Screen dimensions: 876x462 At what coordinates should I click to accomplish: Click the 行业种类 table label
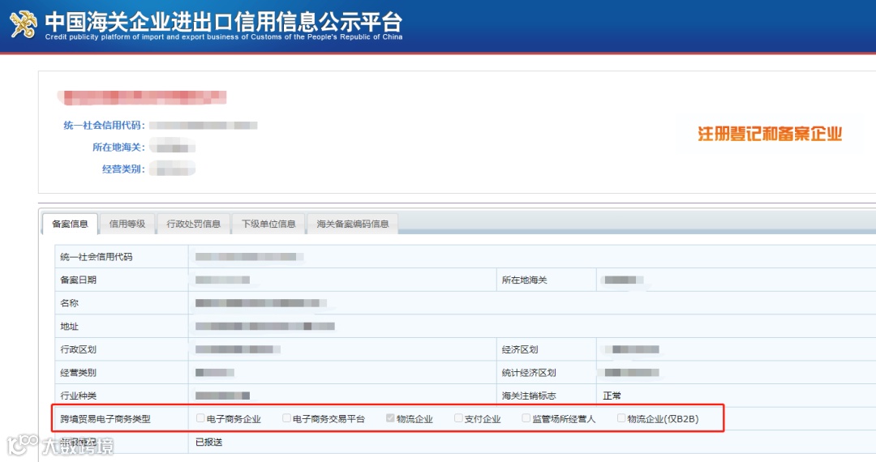[x=78, y=396]
